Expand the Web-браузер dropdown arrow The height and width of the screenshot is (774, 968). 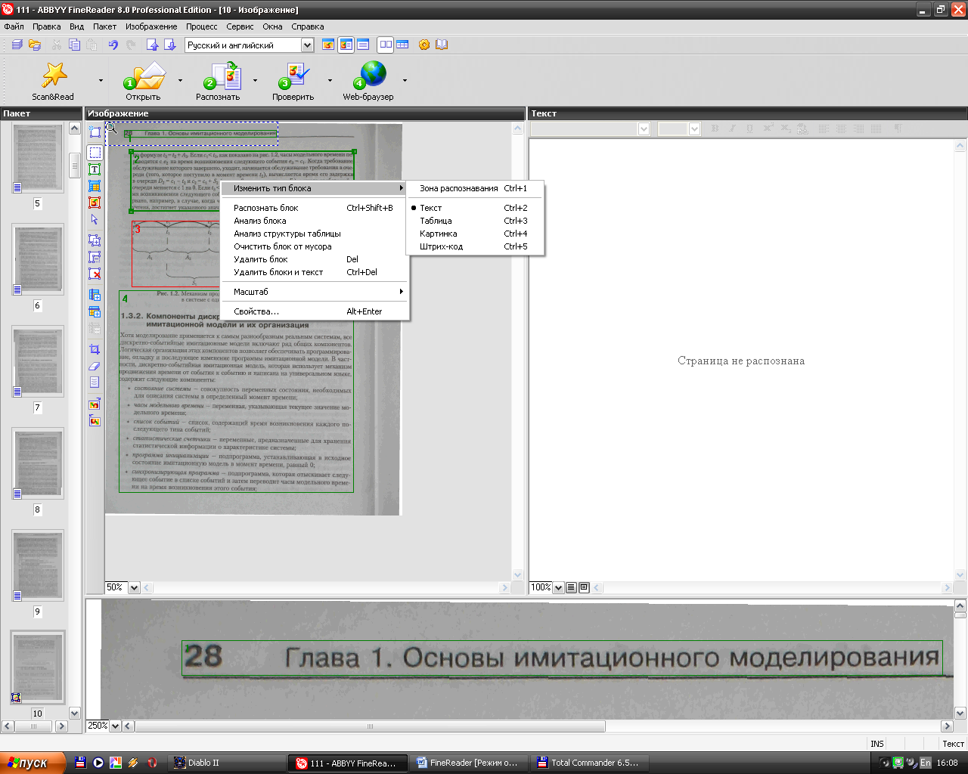(405, 80)
